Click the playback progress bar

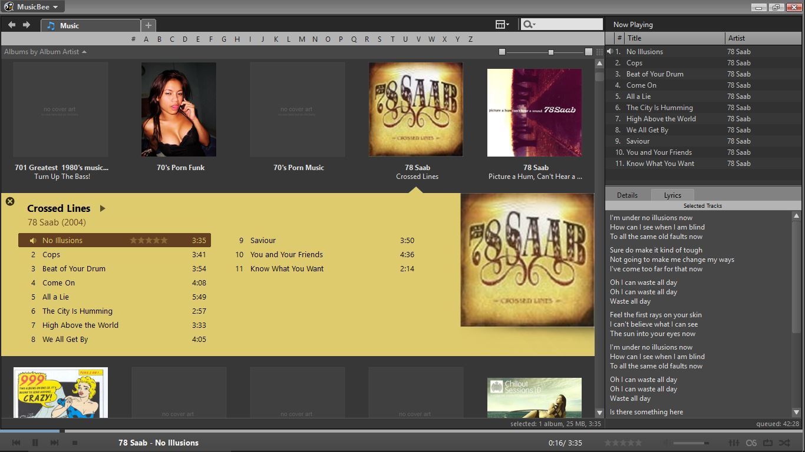pyautogui.click(x=402, y=431)
